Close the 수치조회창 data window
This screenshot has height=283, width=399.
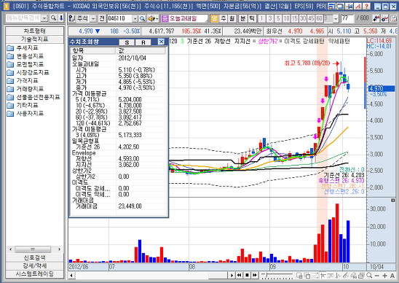[161, 42]
